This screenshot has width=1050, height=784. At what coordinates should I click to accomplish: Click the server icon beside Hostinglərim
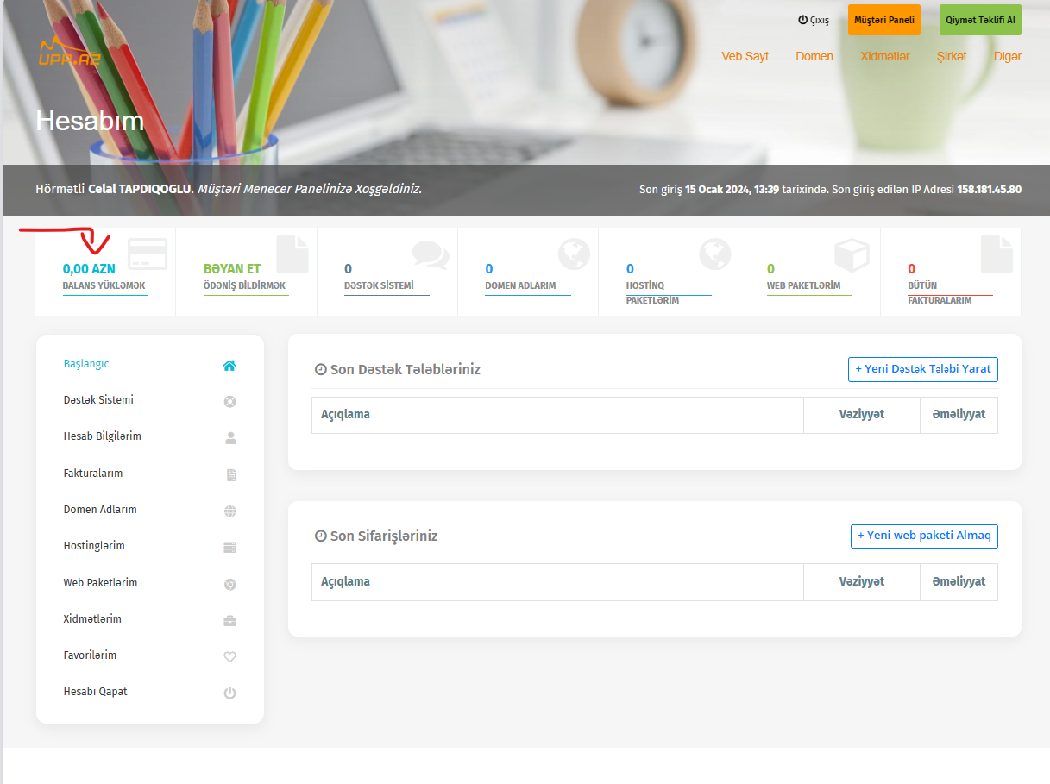[229, 547]
